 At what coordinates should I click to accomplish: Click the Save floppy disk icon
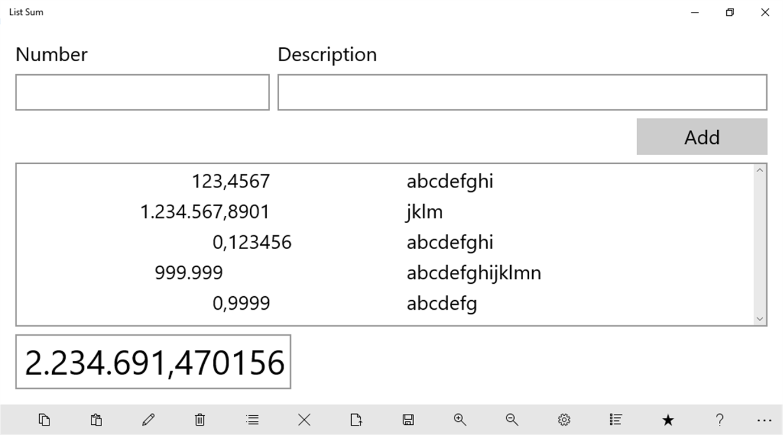click(408, 420)
